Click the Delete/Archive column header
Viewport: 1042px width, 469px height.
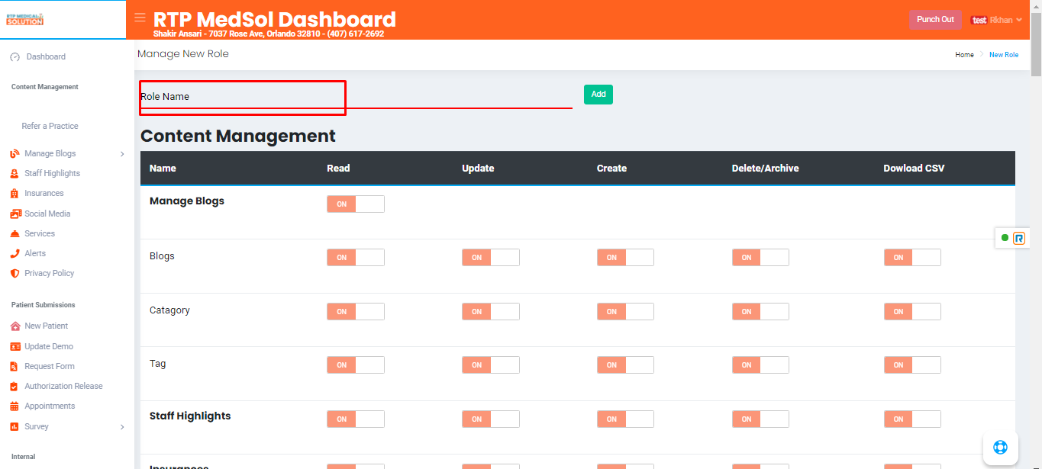(x=766, y=169)
